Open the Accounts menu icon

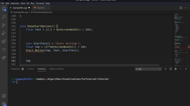tap(4, 96)
